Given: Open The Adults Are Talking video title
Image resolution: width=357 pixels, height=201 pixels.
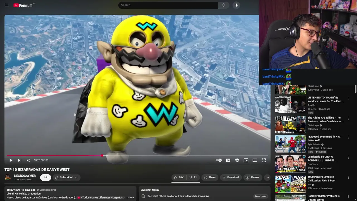Looking at the screenshot, I should [325, 119].
